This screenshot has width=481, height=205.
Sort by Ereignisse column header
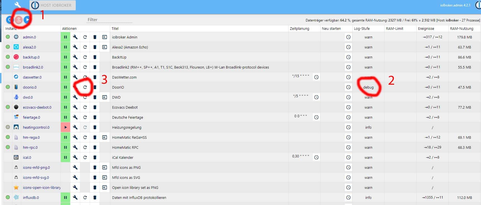click(x=426, y=28)
